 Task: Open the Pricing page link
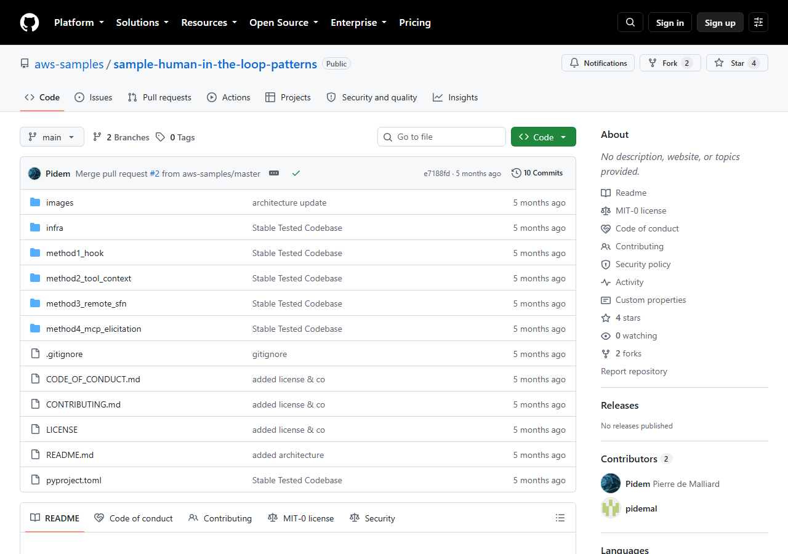415,22
